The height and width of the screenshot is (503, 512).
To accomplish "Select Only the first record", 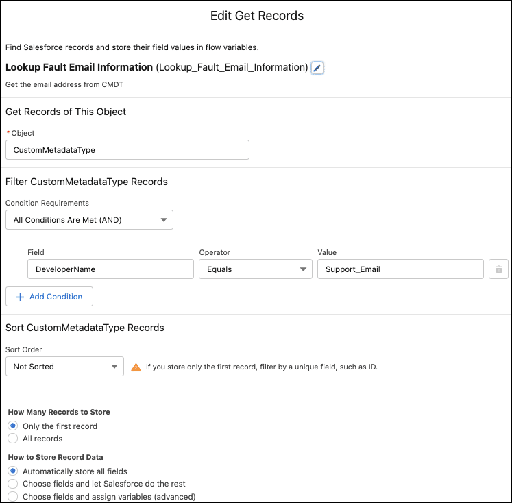I will coord(13,426).
